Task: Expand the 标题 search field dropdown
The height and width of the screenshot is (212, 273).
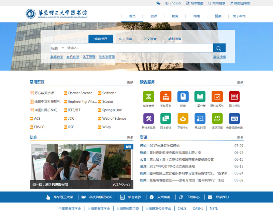Action: [x=57, y=48]
